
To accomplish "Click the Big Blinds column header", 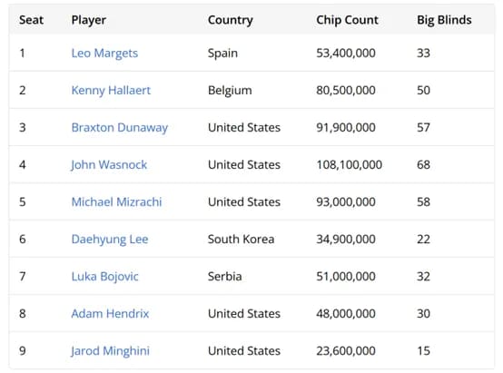I will 444,20.
